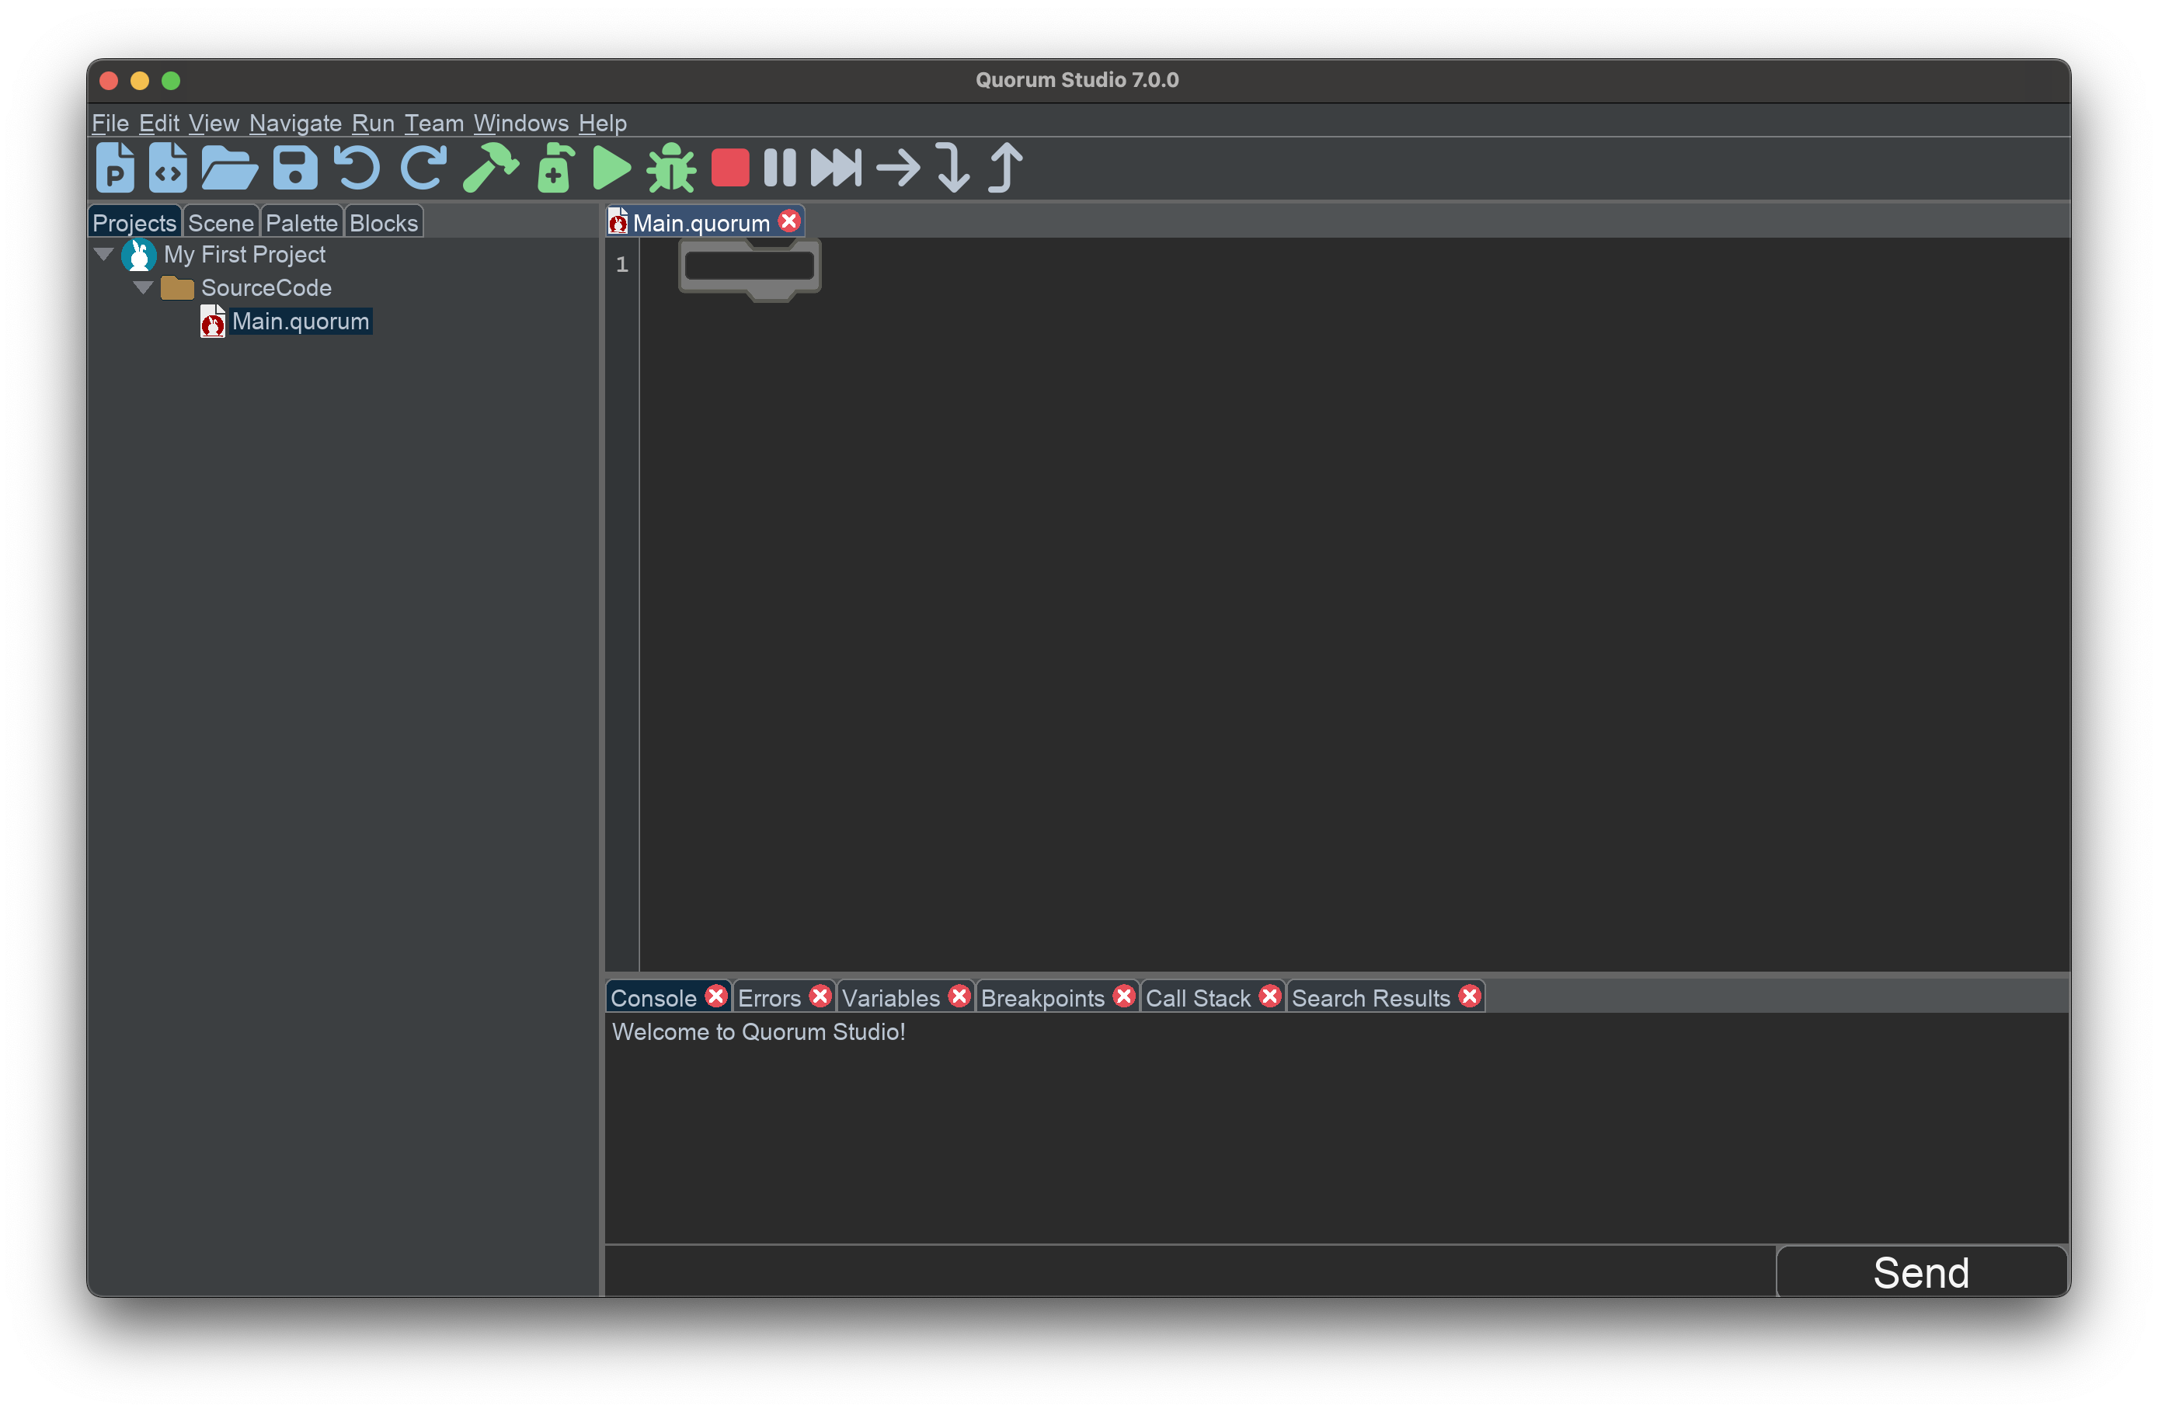Switch to the Scene tab
The image size is (2158, 1412).
point(221,223)
